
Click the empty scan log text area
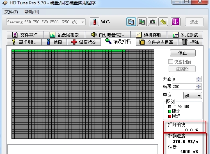[x=83, y=149]
